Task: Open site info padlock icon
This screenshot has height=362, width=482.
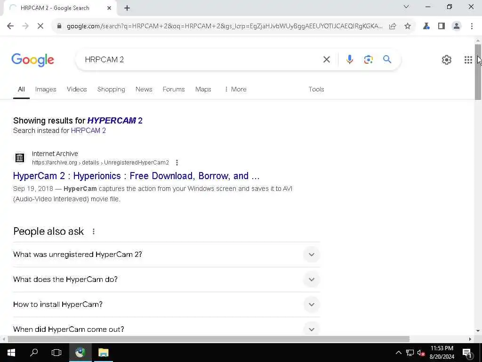Action: [59, 26]
